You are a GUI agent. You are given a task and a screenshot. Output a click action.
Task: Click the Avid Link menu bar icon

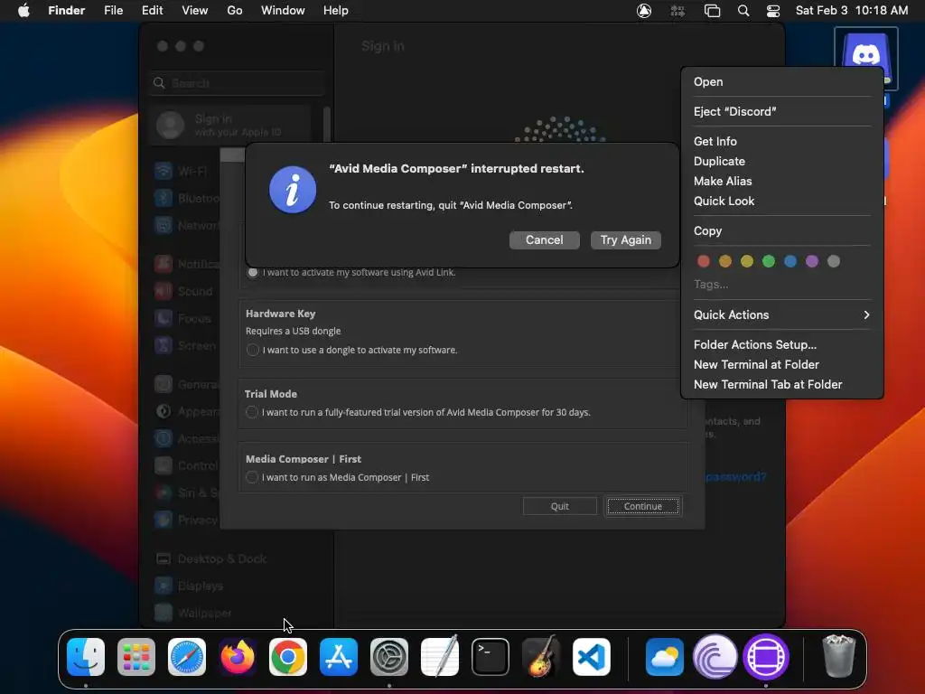coord(644,11)
